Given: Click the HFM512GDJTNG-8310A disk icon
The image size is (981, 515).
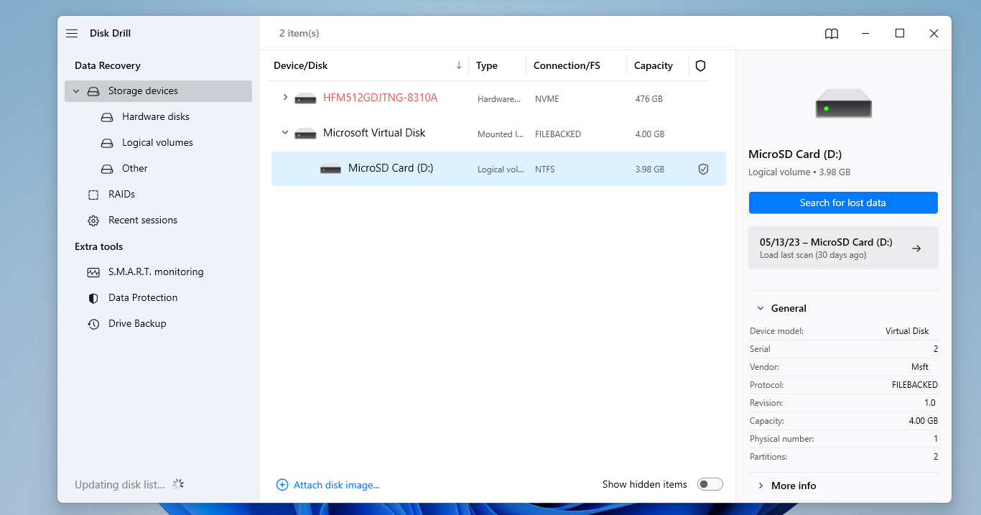Looking at the screenshot, I should pos(305,98).
